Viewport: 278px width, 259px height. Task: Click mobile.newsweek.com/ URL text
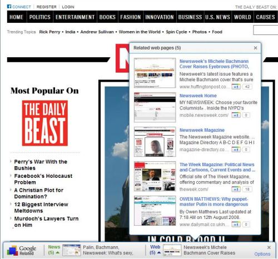click(204, 115)
